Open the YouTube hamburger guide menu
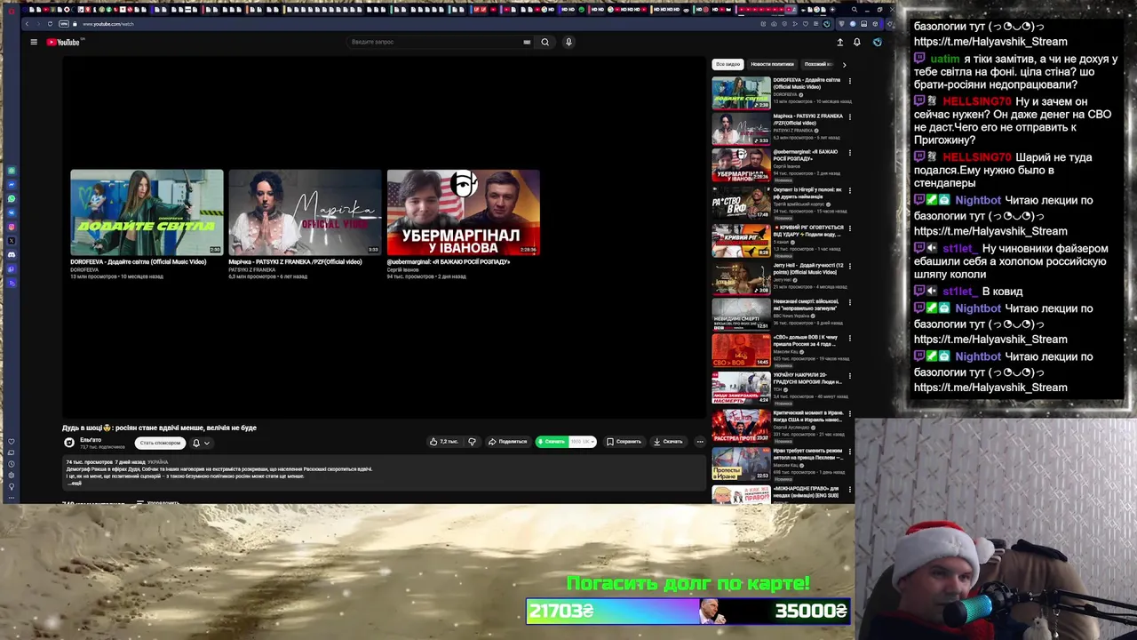 tap(34, 42)
